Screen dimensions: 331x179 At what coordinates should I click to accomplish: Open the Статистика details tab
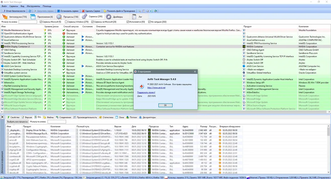coord(106,117)
